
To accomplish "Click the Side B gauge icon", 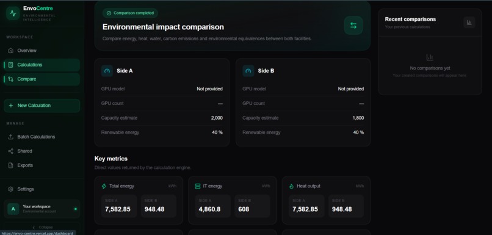I will [x=248, y=71].
